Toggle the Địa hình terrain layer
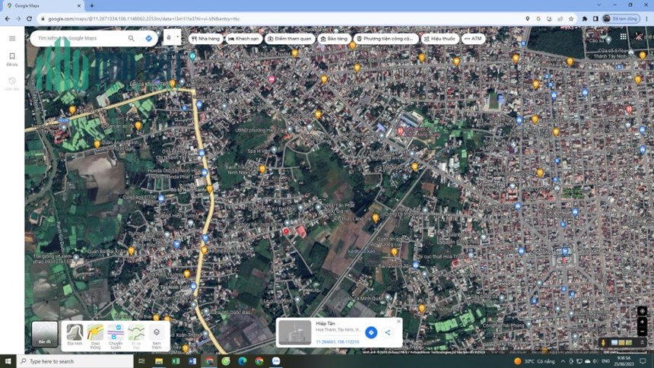The image size is (654, 368). 75,335
